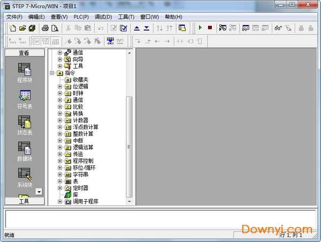Open project using the folder icon
Screen dimensions: 321x242
(22, 28)
